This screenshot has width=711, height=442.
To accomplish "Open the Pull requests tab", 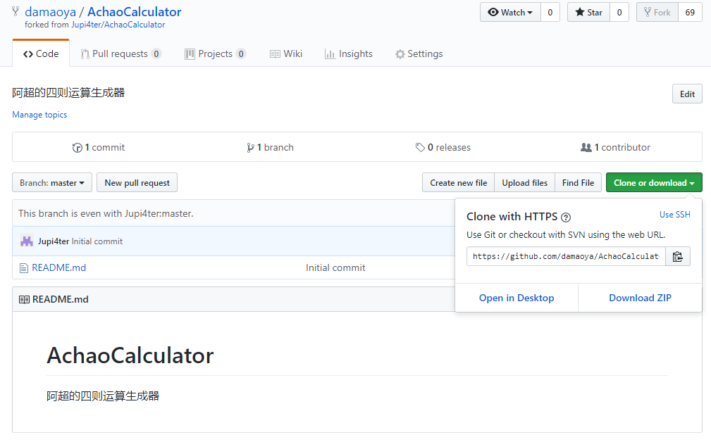I will coord(120,53).
